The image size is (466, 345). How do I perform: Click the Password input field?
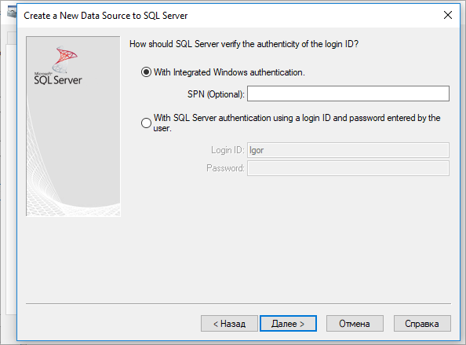[x=348, y=168]
